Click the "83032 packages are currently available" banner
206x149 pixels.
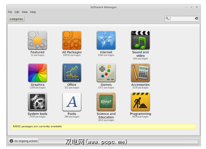click(x=104, y=126)
